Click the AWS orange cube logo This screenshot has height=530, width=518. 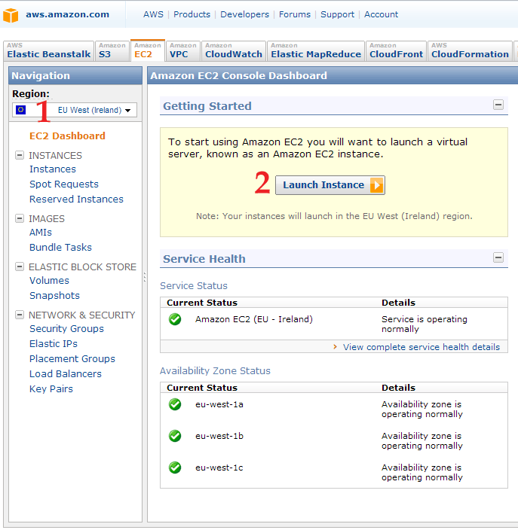(x=11, y=14)
